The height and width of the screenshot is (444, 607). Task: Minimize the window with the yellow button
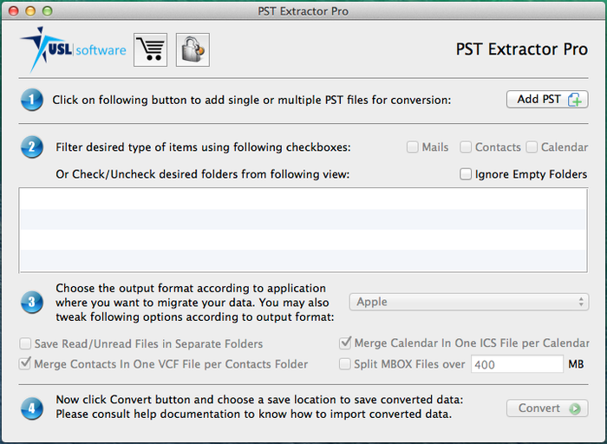tap(30, 10)
